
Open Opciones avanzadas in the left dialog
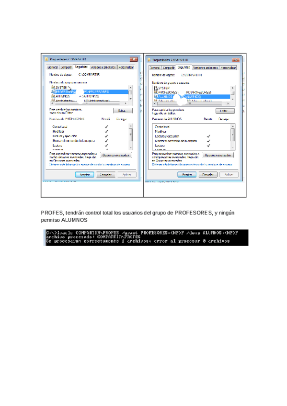pos(115,155)
